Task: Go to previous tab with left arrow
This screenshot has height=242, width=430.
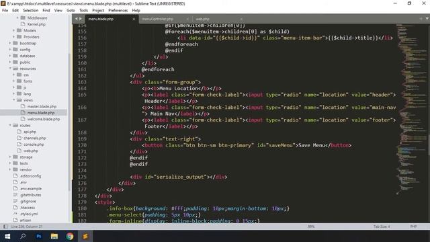Action: (77, 19)
